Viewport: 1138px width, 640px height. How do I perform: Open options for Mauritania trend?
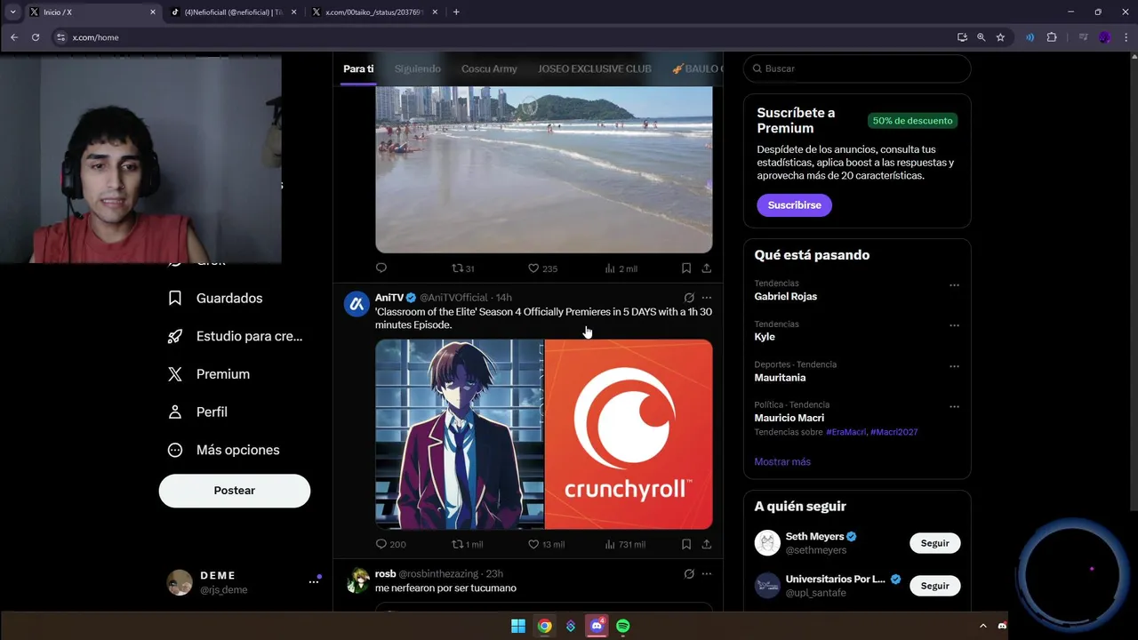click(x=954, y=366)
